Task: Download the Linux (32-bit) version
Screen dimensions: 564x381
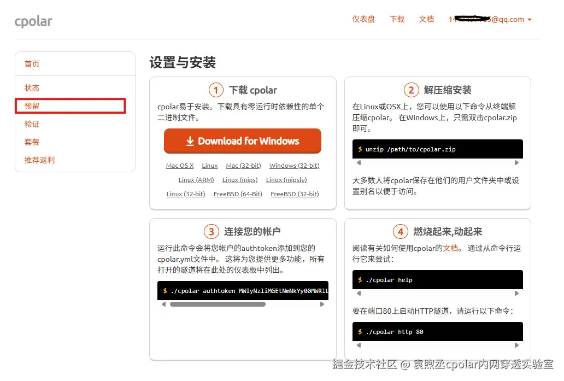Action: coord(186,194)
